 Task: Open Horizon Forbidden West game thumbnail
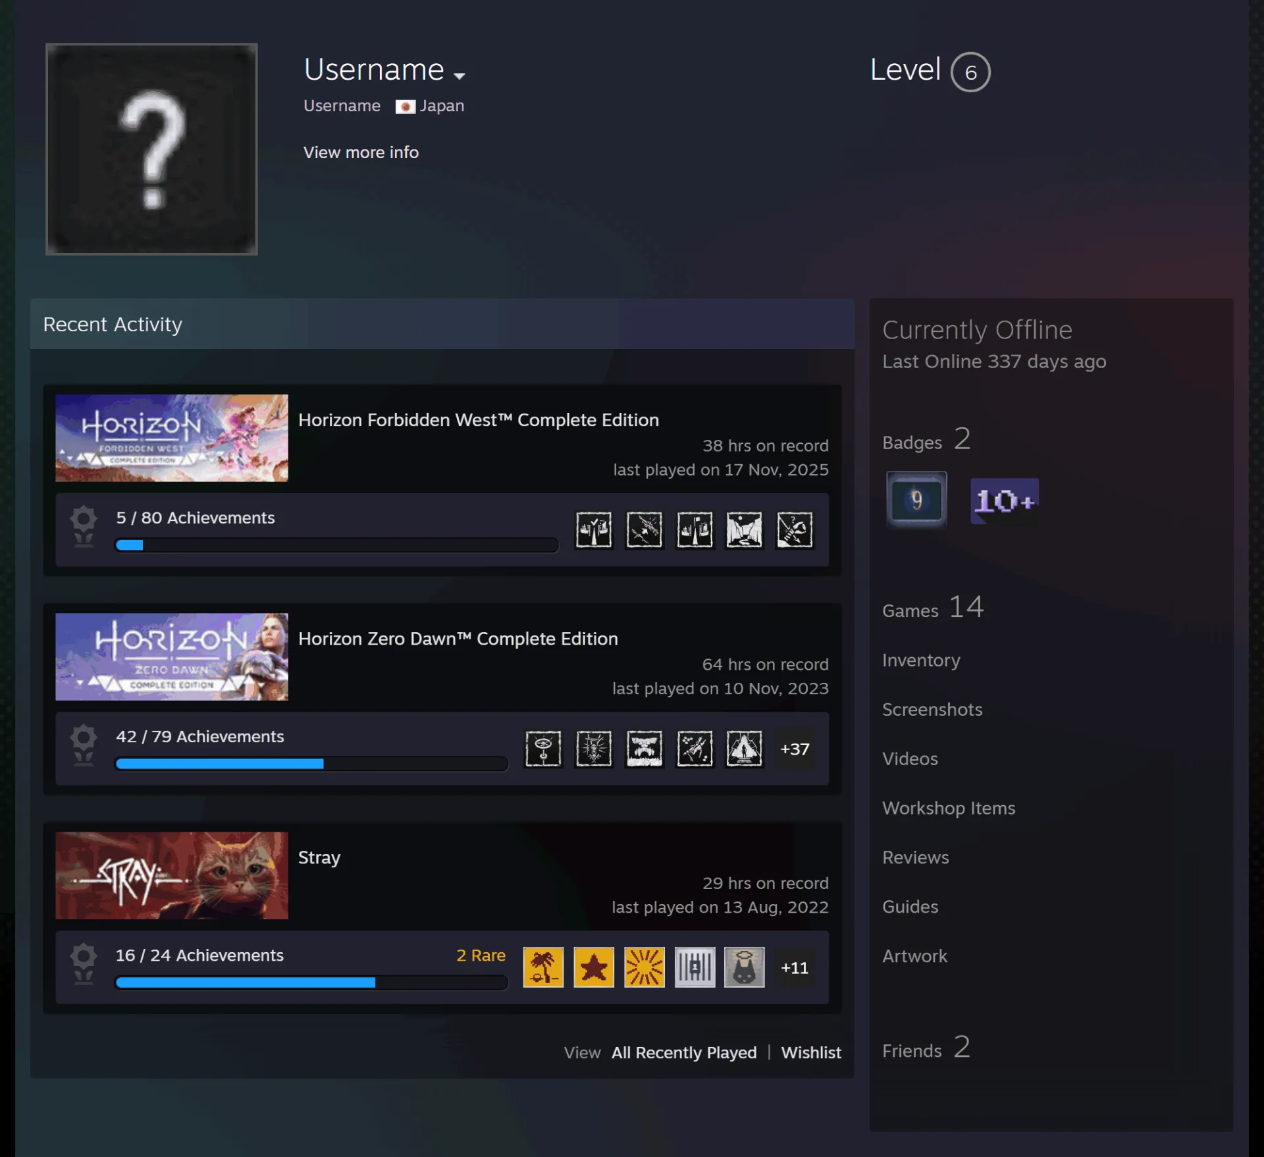point(172,438)
